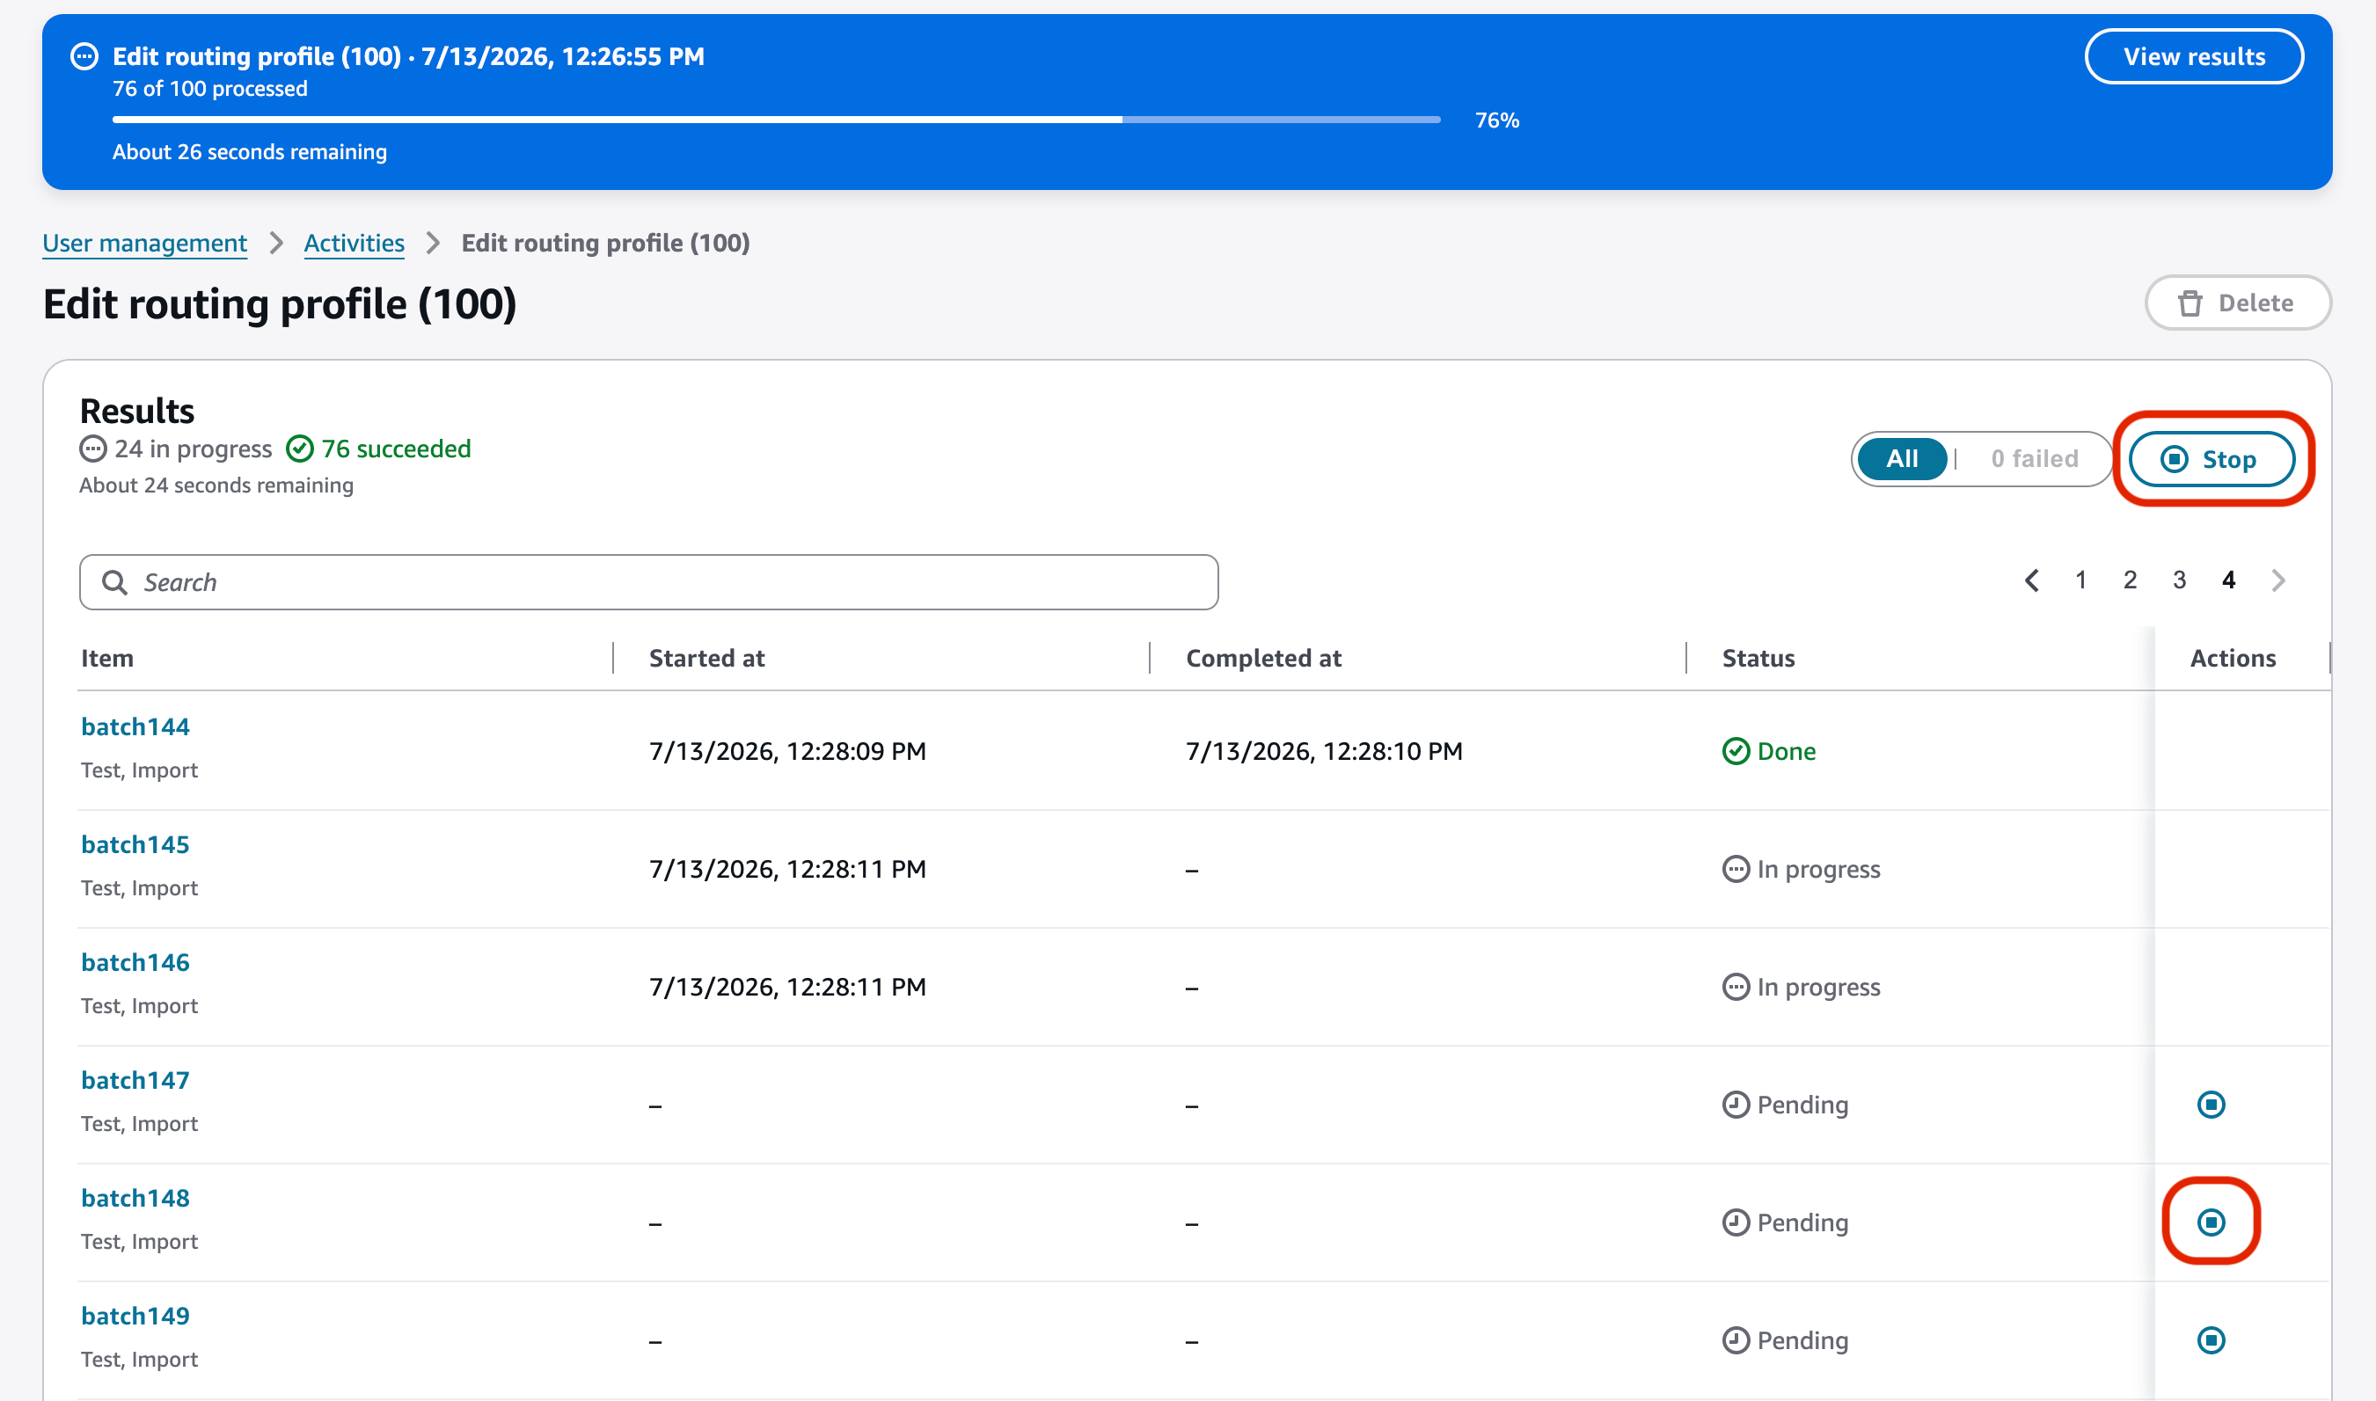Open User management breadcrumb link
Image resolution: width=2376 pixels, height=1401 pixels.
click(144, 244)
